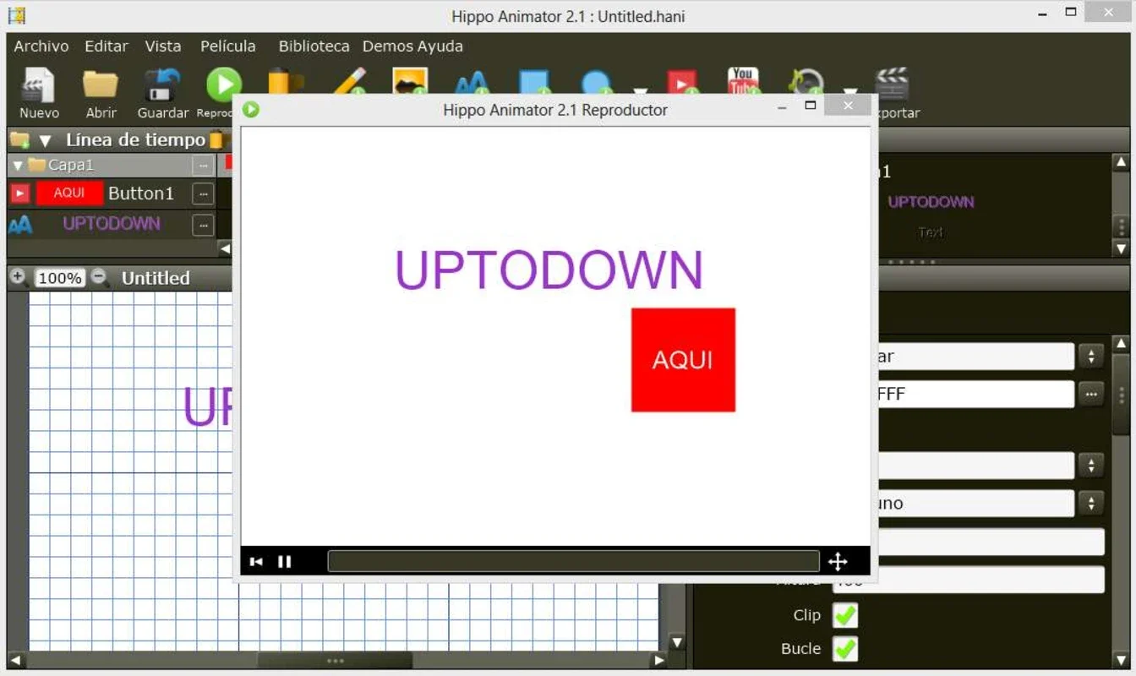Click the green play icon in Reproductor title bar
This screenshot has width=1136, height=676.
pyautogui.click(x=251, y=109)
